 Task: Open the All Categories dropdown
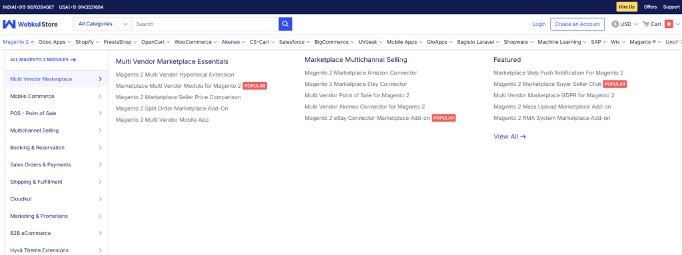pyautogui.click(x=103, y=24)
